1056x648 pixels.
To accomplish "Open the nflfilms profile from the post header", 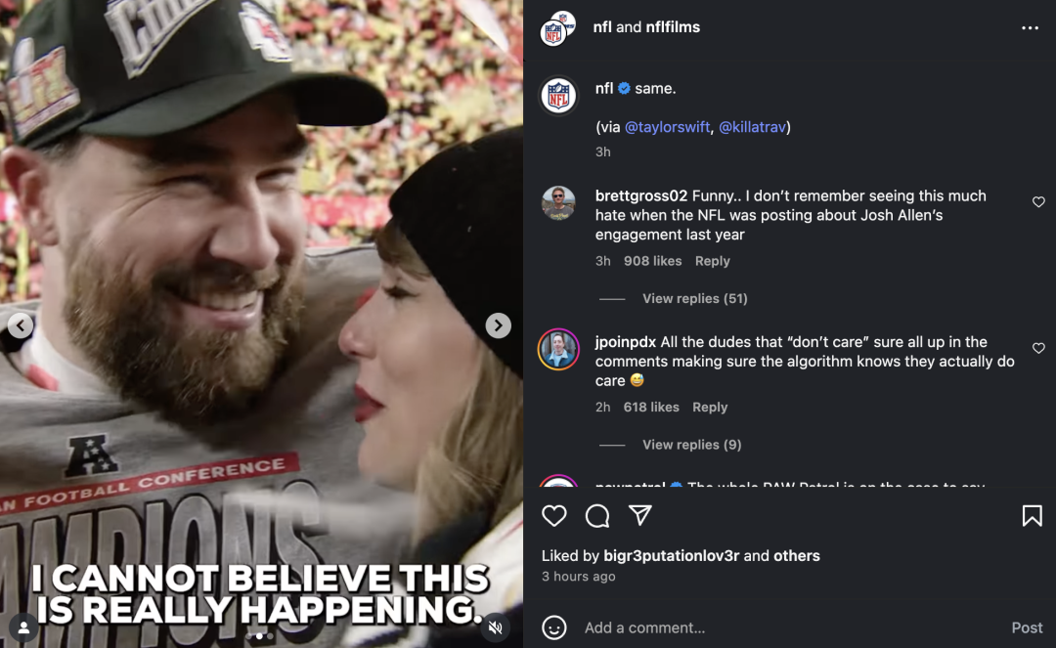I will (673, 27).
